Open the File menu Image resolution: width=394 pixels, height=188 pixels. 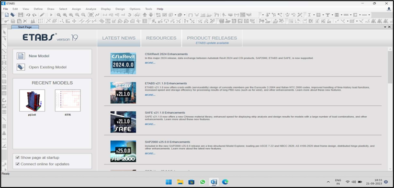tap(5, 9)
